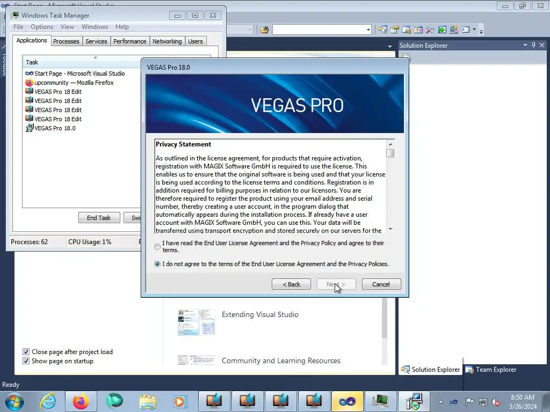Open the File menu in Task Manager
Viewport: 550px width, 412px height.
coord(18,27)
